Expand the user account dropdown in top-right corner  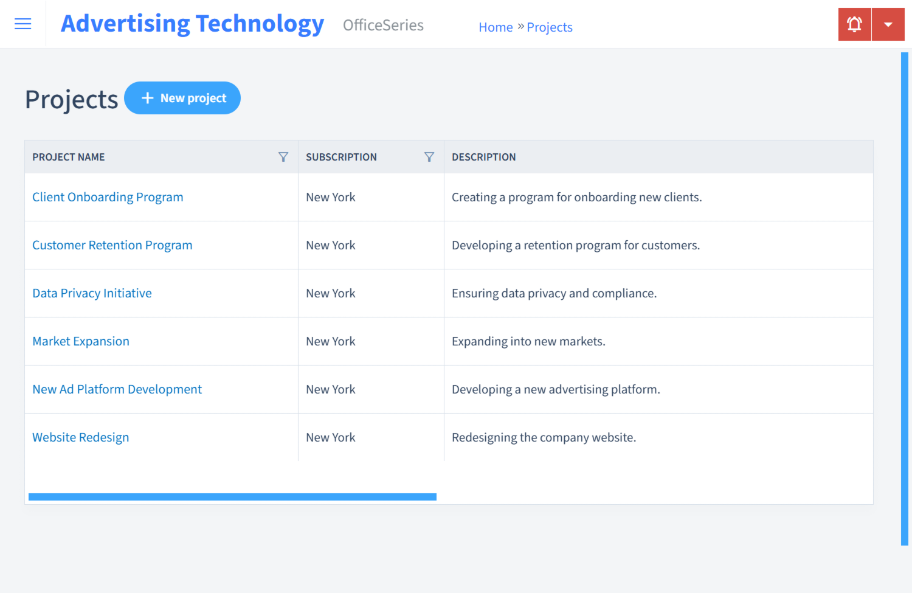coord(888,24)
